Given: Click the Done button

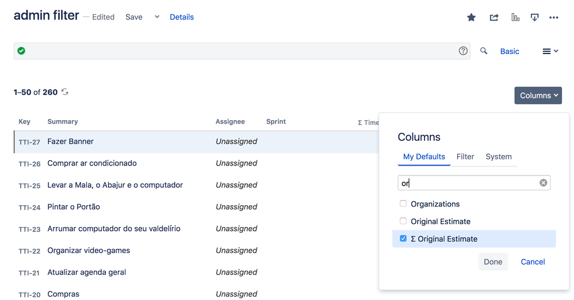Looking at the screenshot, I should [x=493, y=261].
